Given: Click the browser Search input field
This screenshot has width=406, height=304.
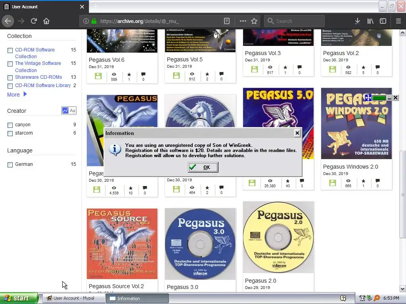Looking at the screenshot, I should (294, 21).
